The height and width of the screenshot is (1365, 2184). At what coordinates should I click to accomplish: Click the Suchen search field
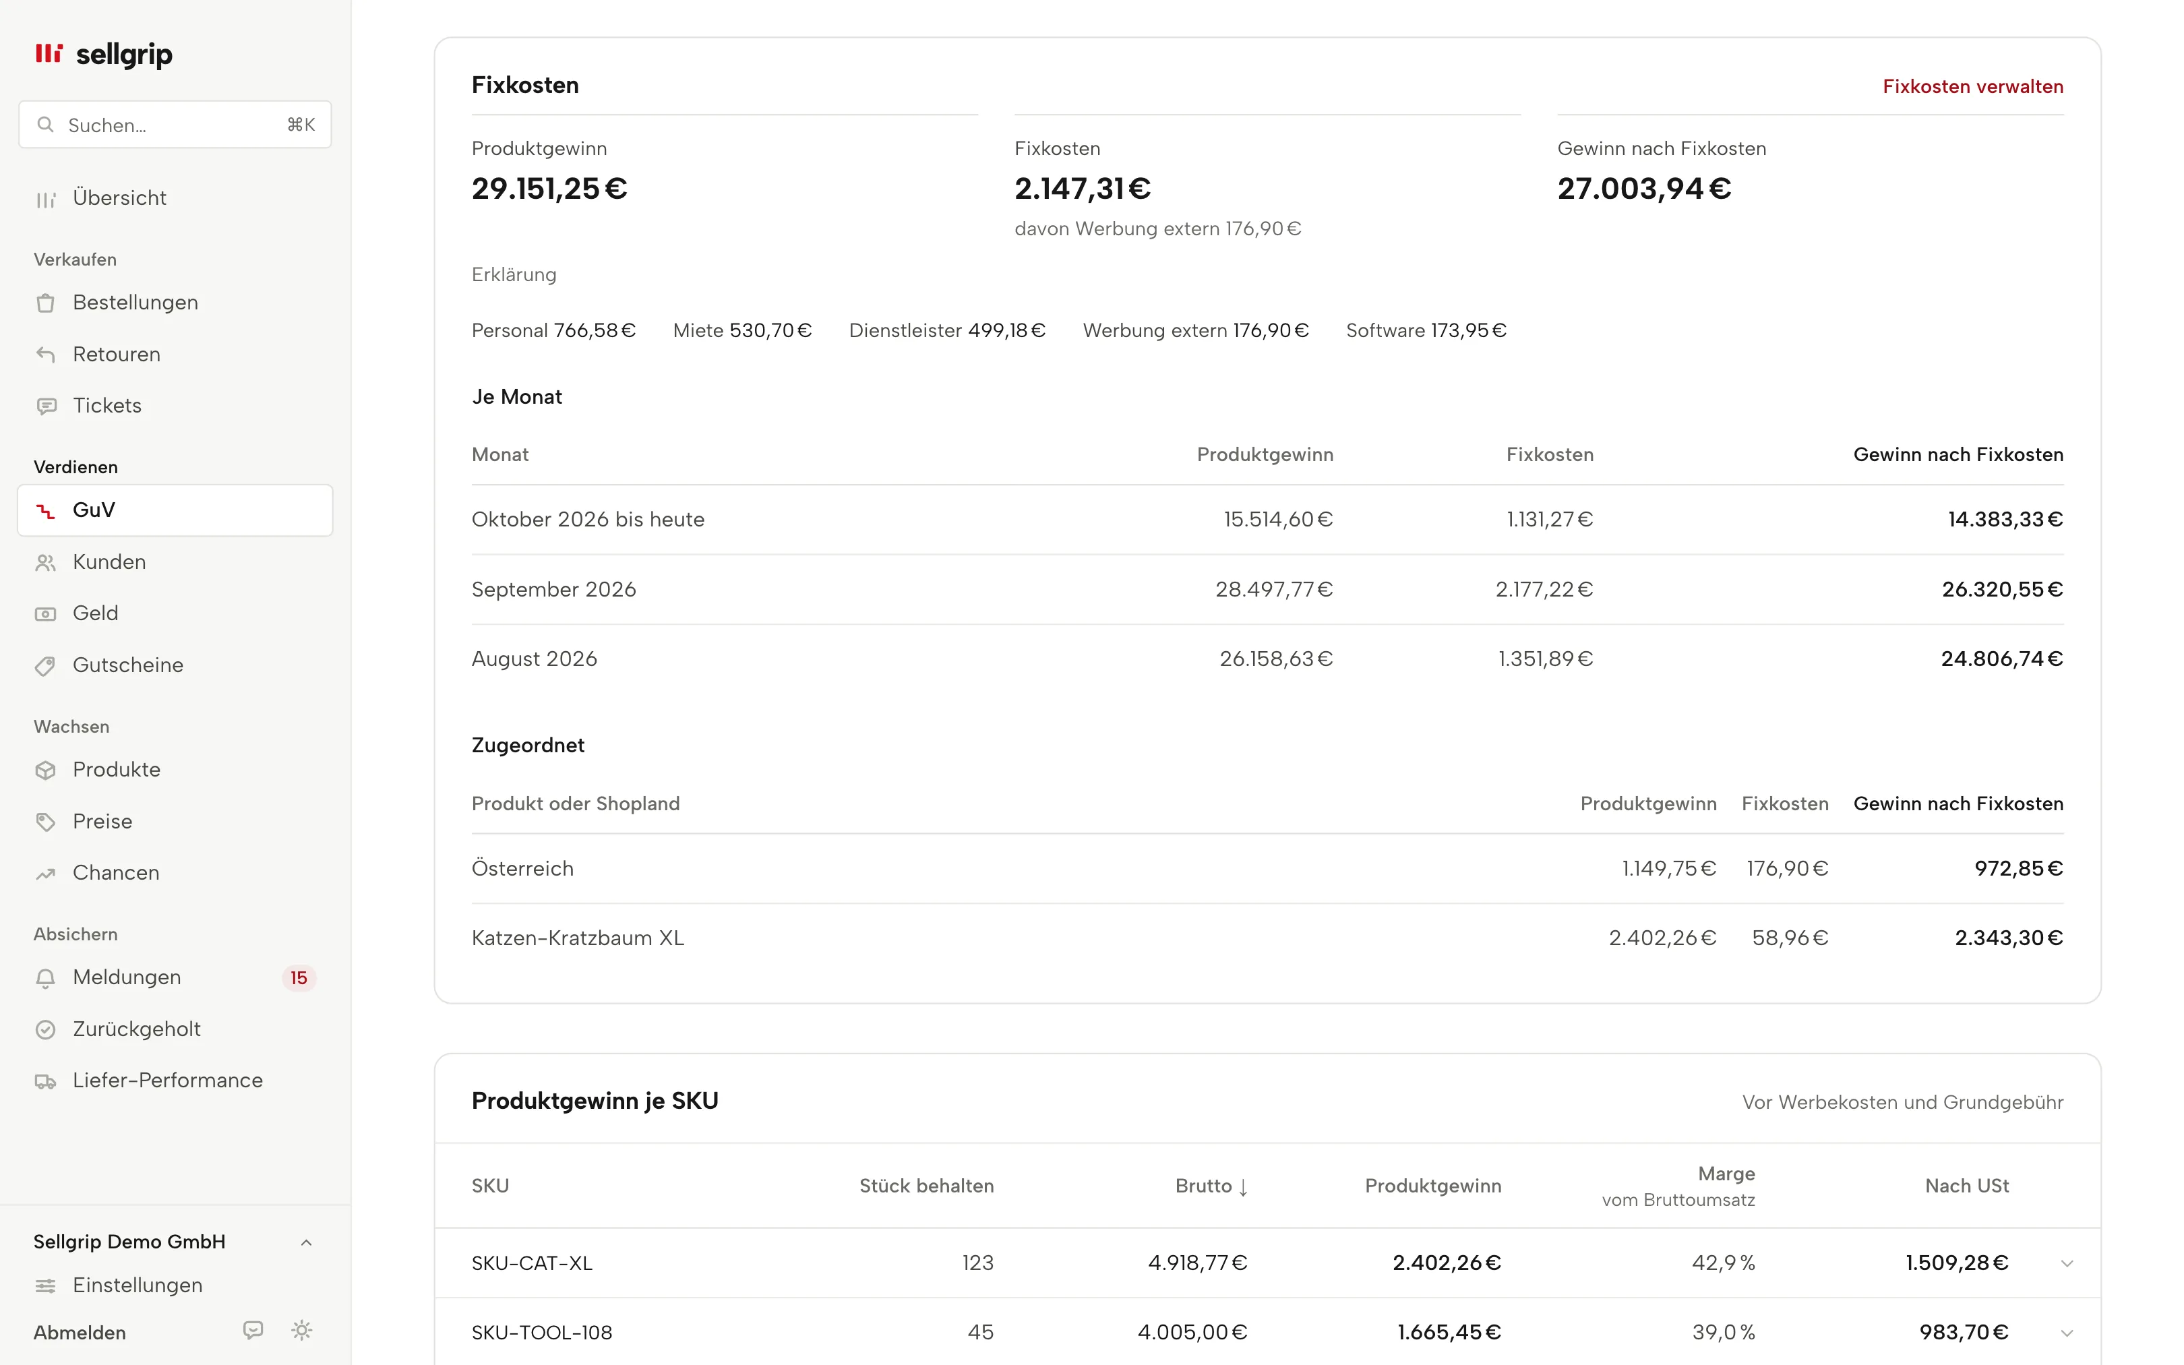click(175, 125)
